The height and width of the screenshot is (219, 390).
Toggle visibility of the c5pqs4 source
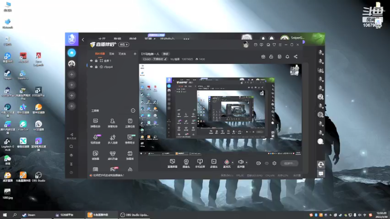click(x=91, y=67)
